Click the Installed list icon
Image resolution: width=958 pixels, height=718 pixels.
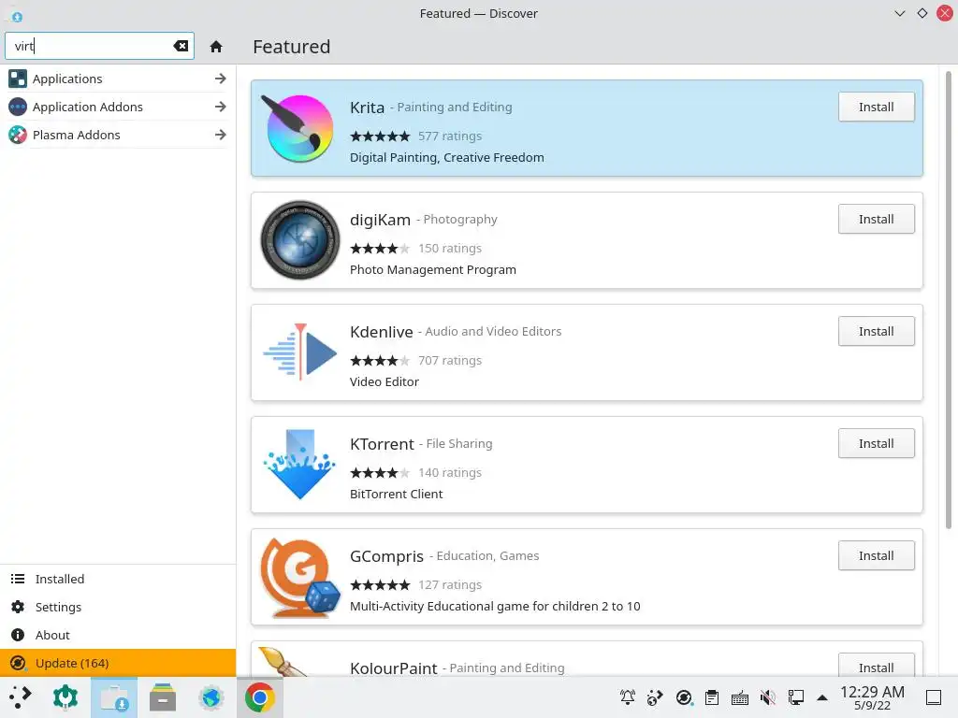[18, 579]
